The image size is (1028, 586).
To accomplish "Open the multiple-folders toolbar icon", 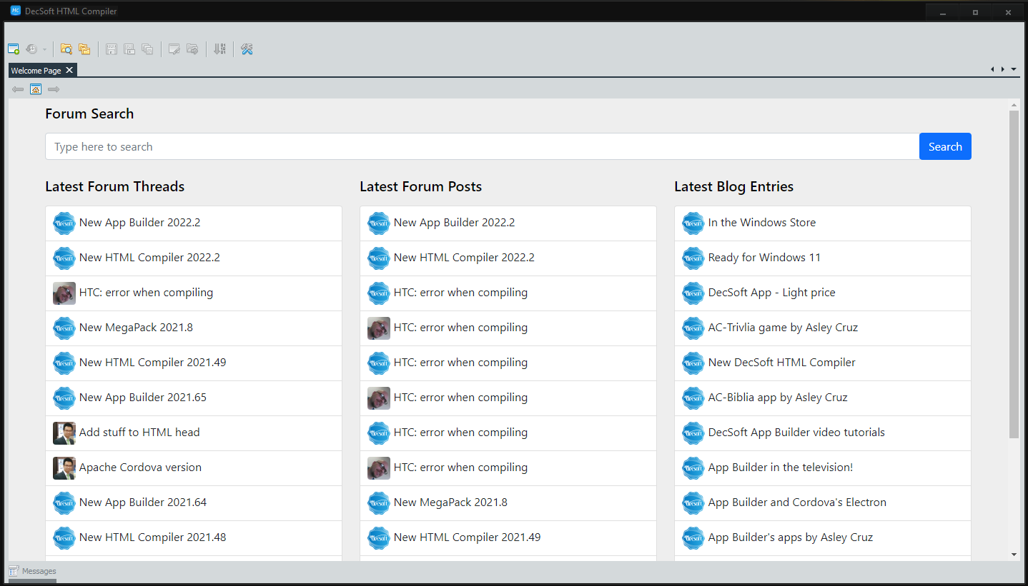I will pyautogui.click(x=84, y=49).
